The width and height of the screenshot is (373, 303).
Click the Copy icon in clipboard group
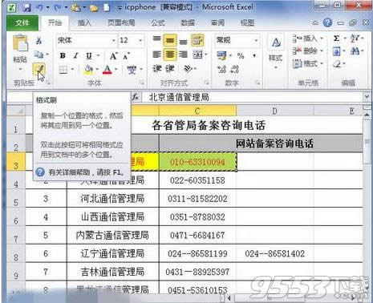(39, 55)
